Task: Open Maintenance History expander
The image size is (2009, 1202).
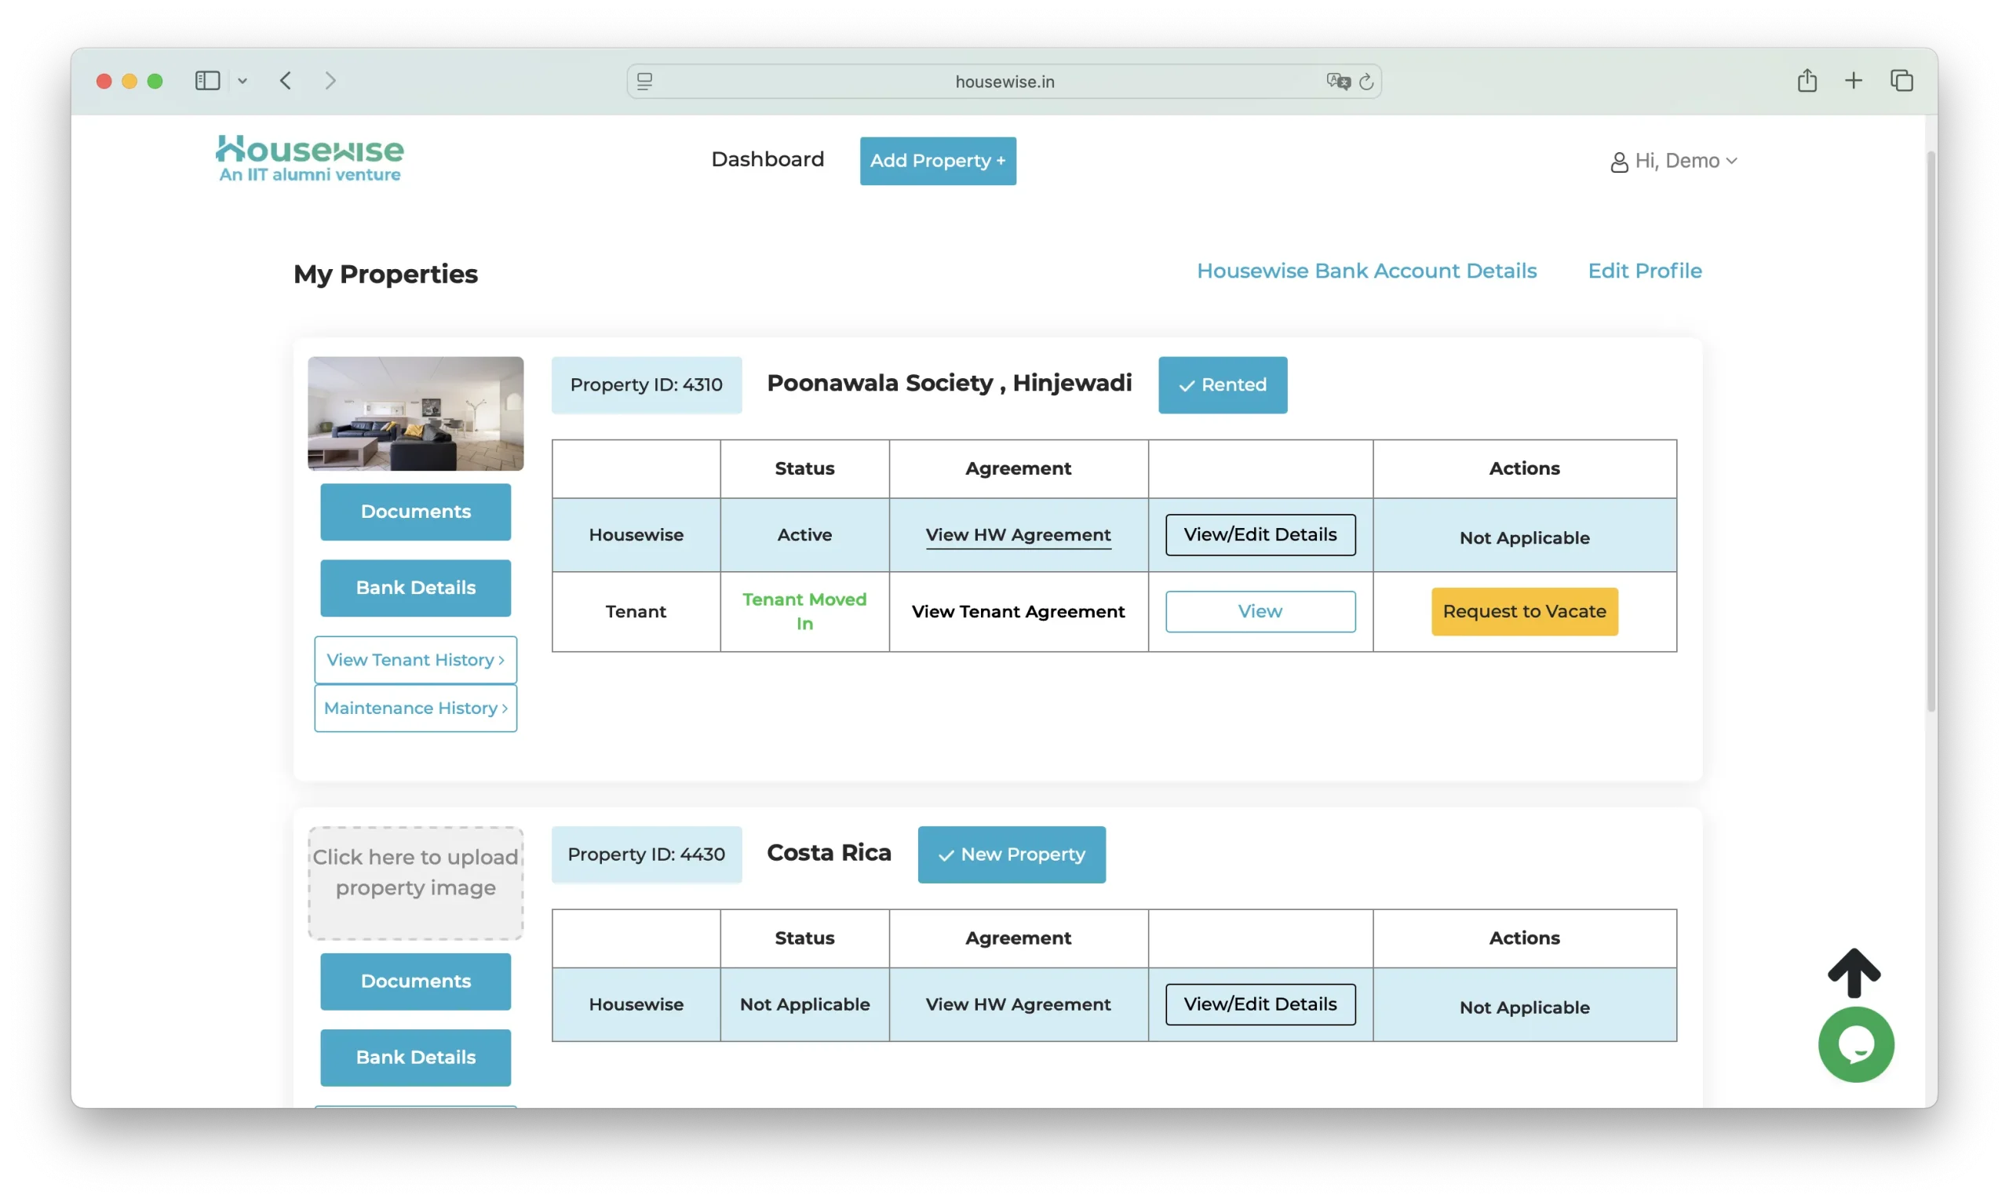Action: click(x=416, y=708)
